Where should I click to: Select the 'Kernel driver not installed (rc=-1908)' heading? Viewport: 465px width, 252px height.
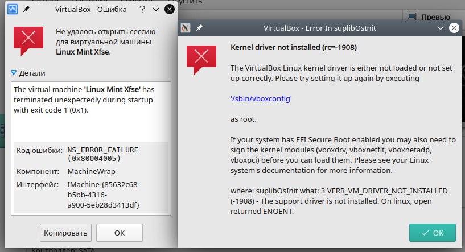tap(294, 47)
